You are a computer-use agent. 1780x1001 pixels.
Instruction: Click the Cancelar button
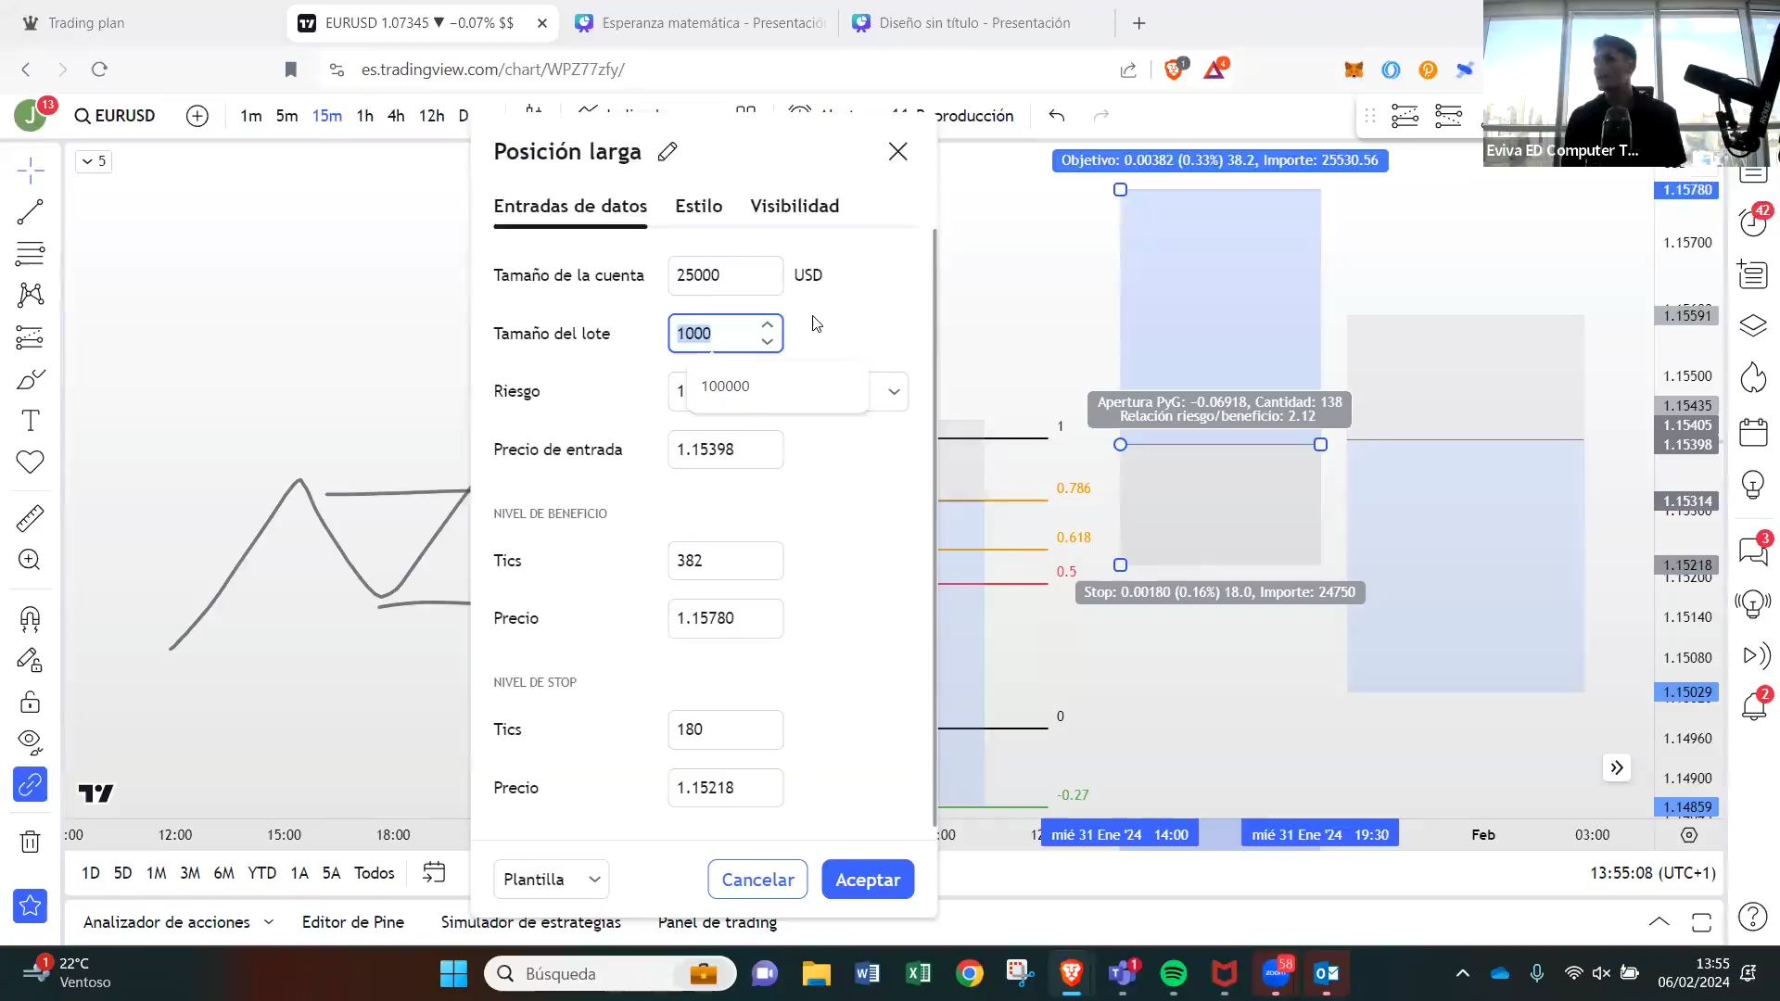coord(757,880)
